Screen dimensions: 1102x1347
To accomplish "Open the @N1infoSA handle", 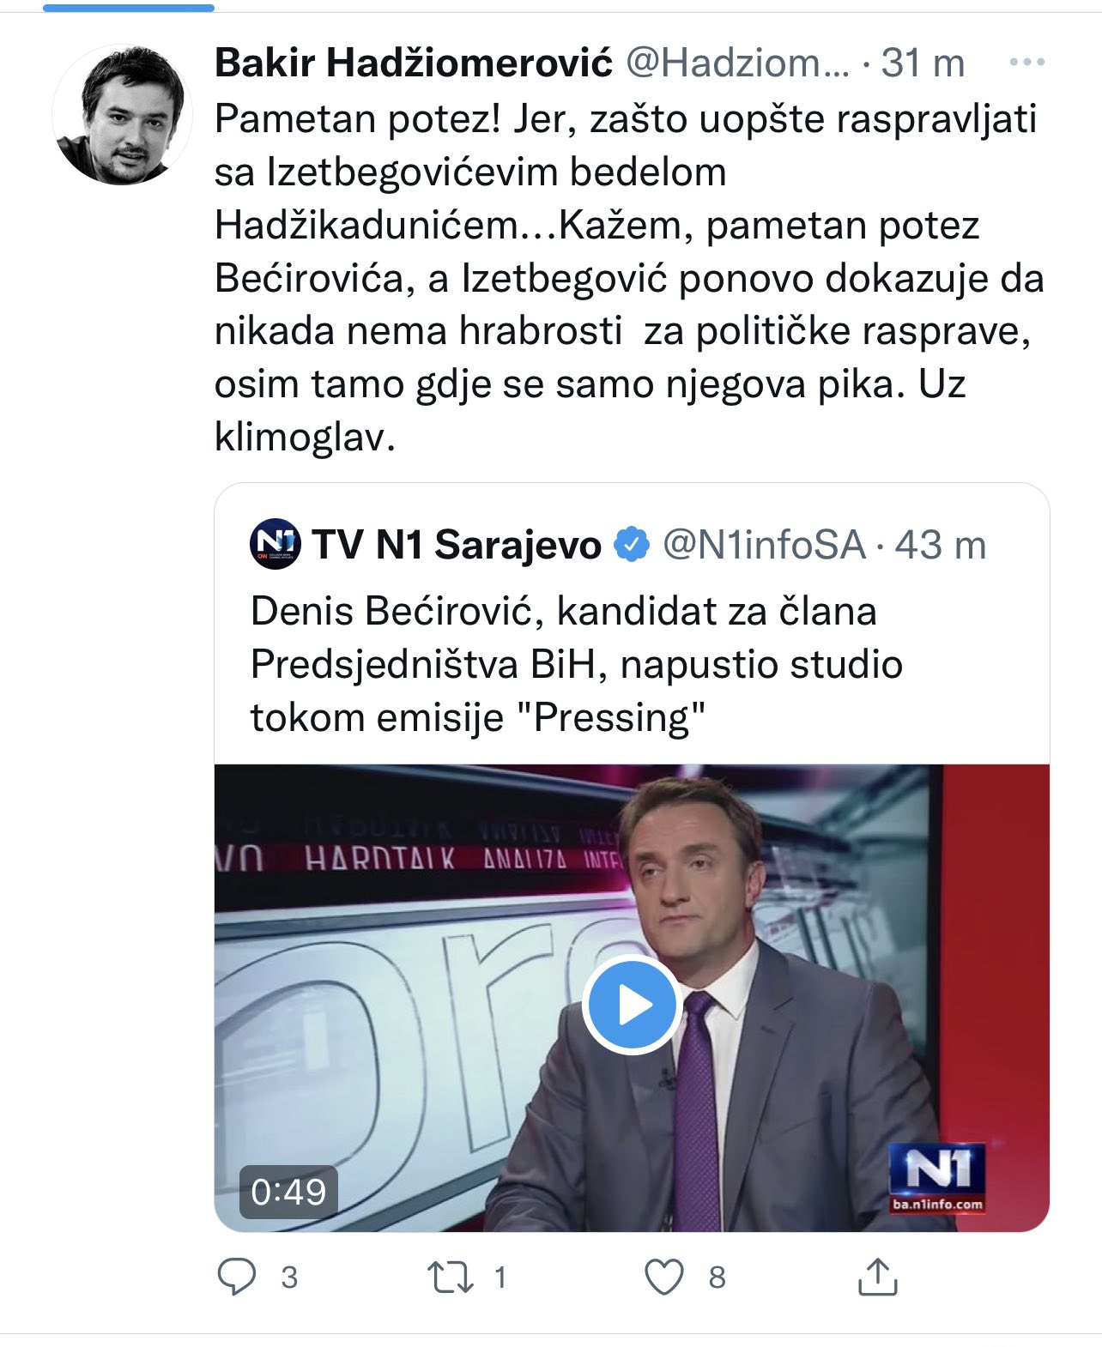I will [x=765, y=545].
